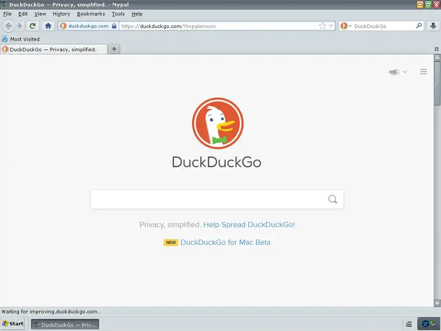Viewport: 441px width, 331px height.
Task: Open the File menu
Action: pyautogui.click(x=7, y=14)
